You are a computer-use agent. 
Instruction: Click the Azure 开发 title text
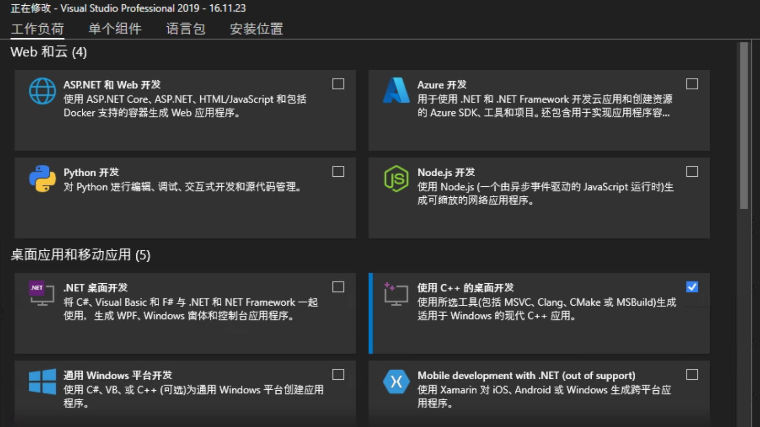[x=442, y=85]
